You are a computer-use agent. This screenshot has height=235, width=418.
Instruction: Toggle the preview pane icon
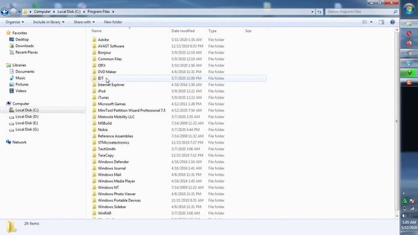click(381, 22)
